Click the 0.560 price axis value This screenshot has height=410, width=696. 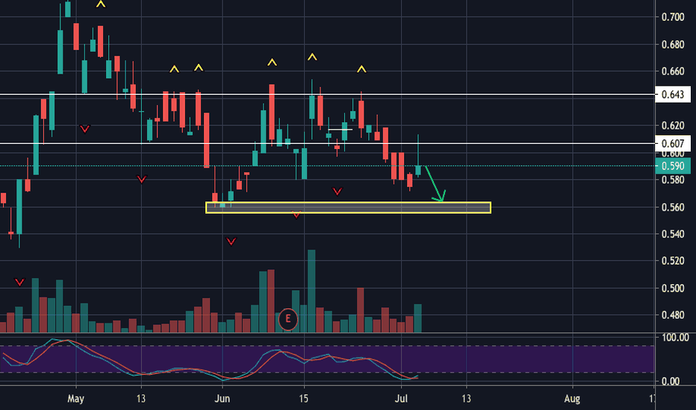[x=672, y=207]
